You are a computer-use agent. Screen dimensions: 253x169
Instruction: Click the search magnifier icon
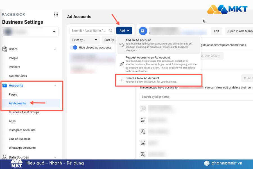(x=111, y=31)
